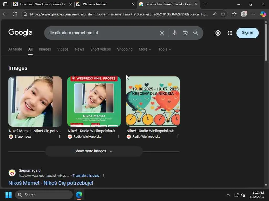Open Edge Settings and more menu
Viewport: 269px width, 201px height.
[x=253, y=14]
